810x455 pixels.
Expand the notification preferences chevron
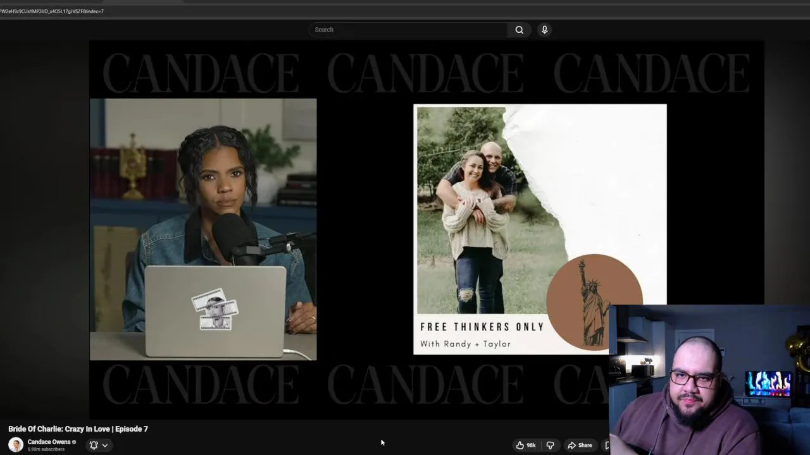click(x=105, y=445)
